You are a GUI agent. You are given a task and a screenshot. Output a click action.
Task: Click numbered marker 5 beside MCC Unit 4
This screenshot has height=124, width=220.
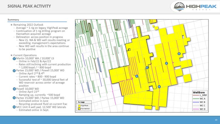click(14, 107)
